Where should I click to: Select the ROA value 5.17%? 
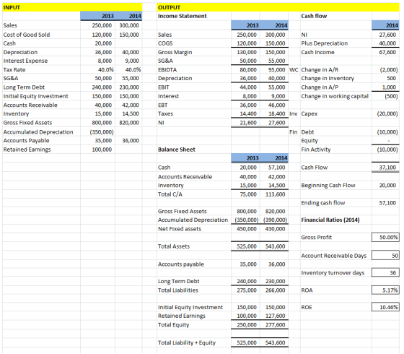point(385,290)
